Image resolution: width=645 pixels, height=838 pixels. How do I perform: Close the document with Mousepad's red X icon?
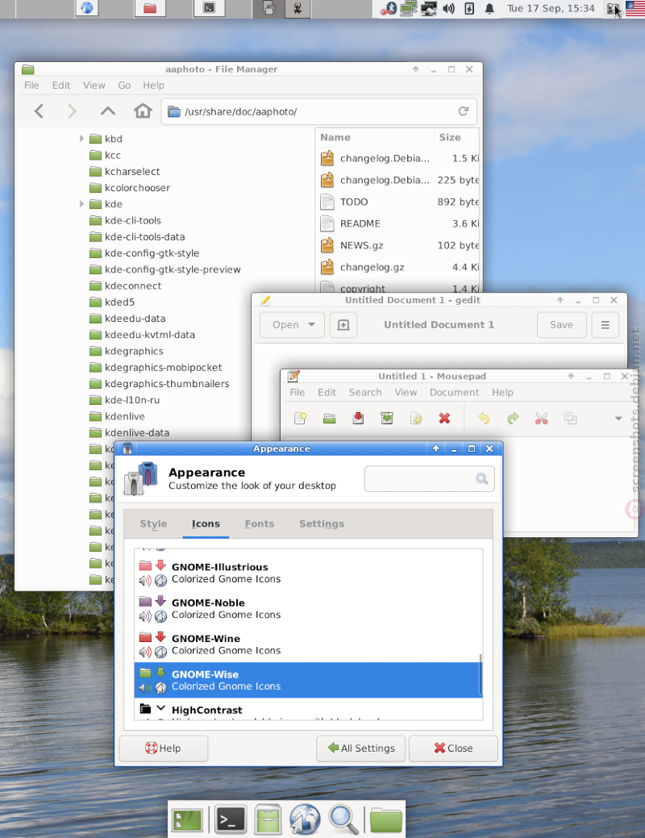tap(444, 418)
